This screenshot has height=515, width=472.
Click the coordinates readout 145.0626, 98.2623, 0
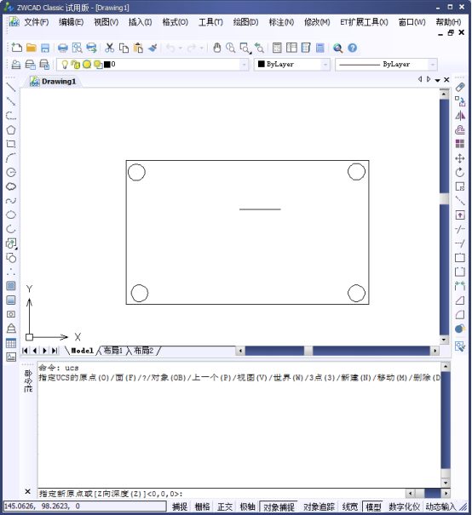(85, 506)
